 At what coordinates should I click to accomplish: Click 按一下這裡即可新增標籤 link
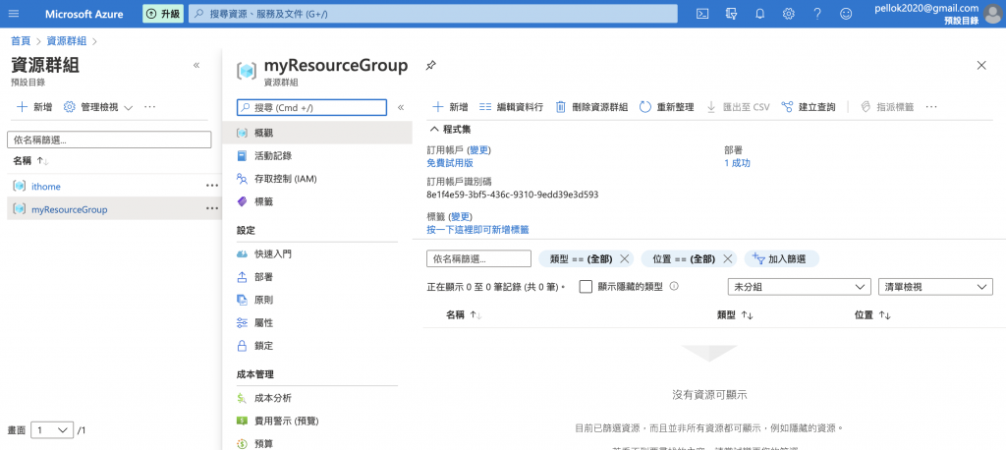pos(478,230)
